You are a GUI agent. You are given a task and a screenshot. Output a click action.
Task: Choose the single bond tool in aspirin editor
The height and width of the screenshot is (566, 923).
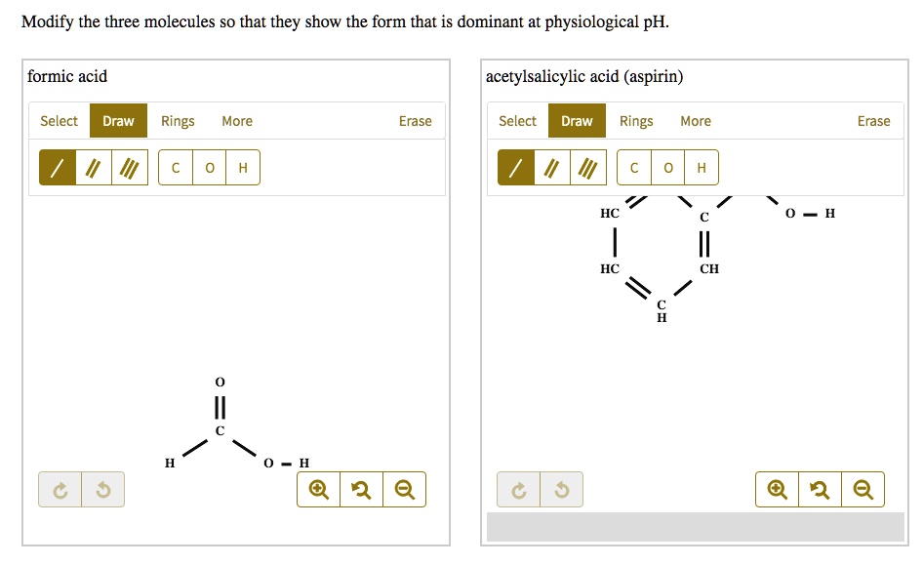[515, 167]
